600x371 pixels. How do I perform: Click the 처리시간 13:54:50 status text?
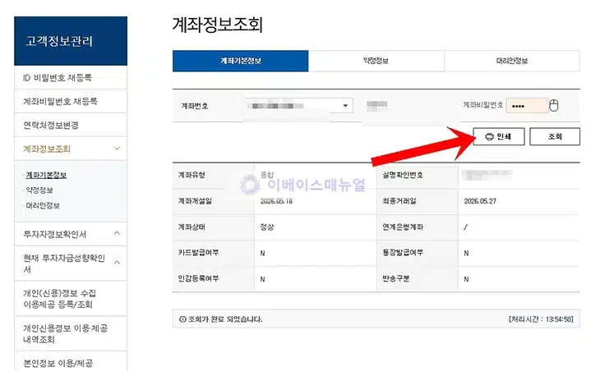541,319
